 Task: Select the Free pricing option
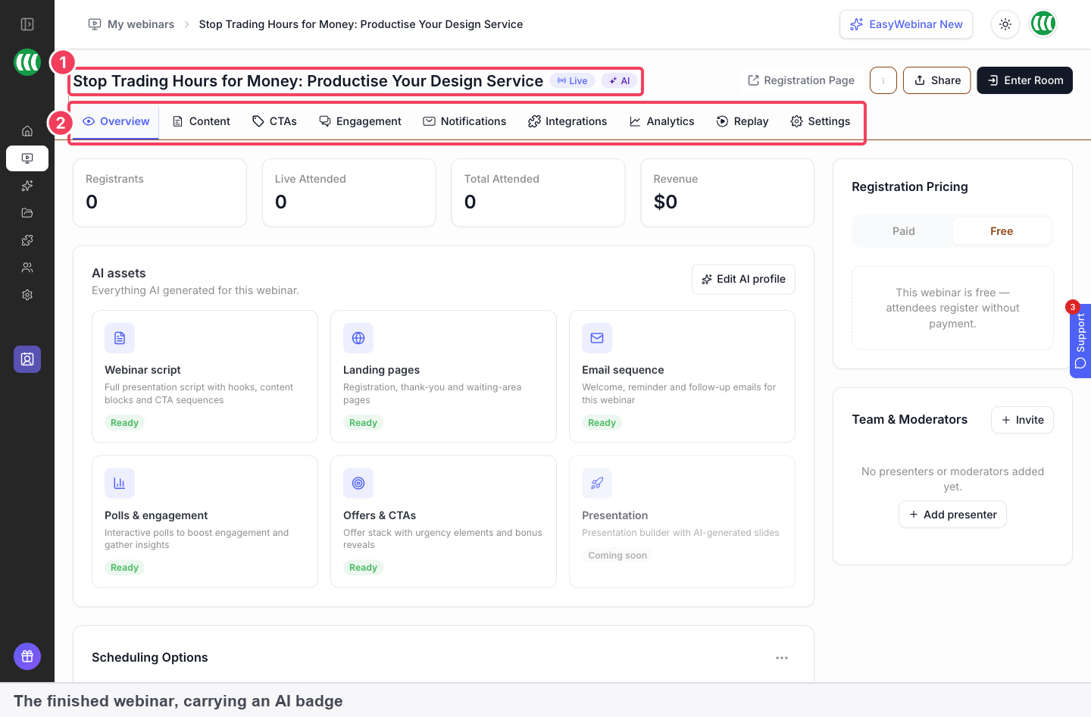tap(1002, 231)
